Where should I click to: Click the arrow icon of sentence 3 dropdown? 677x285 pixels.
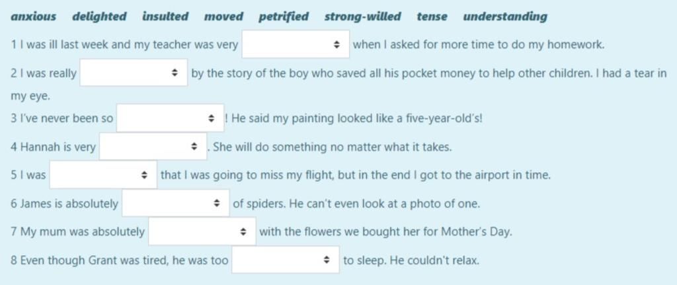click(x=211, y=118)
